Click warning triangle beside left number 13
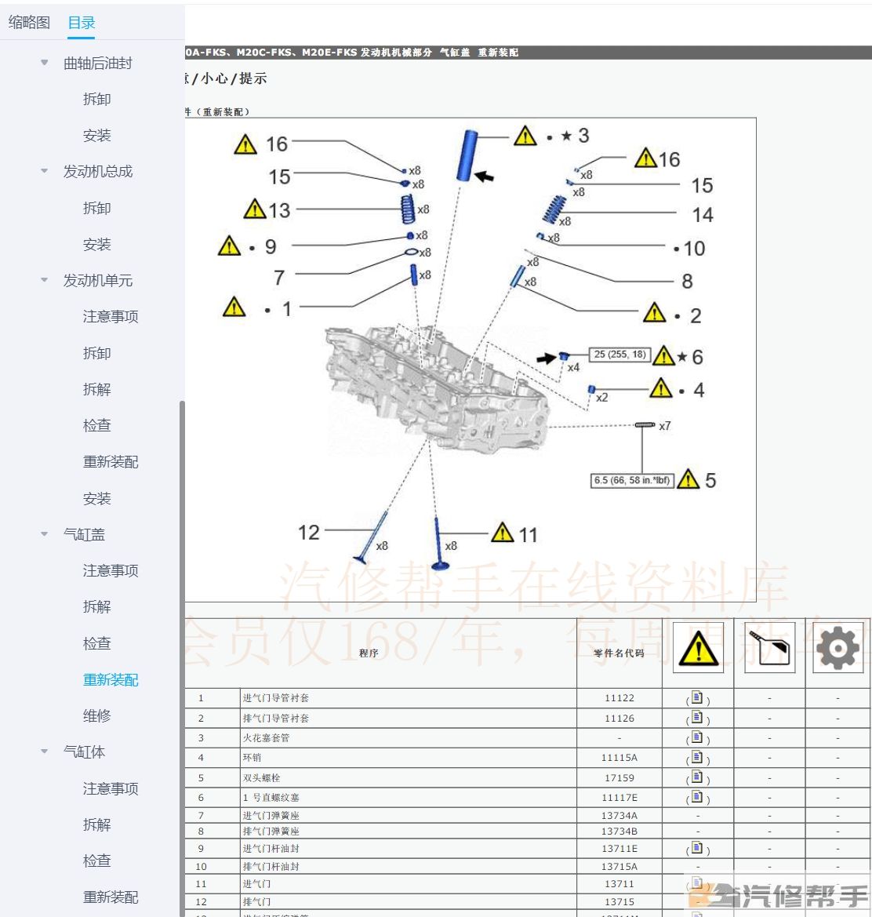872x917 pixels. click(x=255, y=209)
